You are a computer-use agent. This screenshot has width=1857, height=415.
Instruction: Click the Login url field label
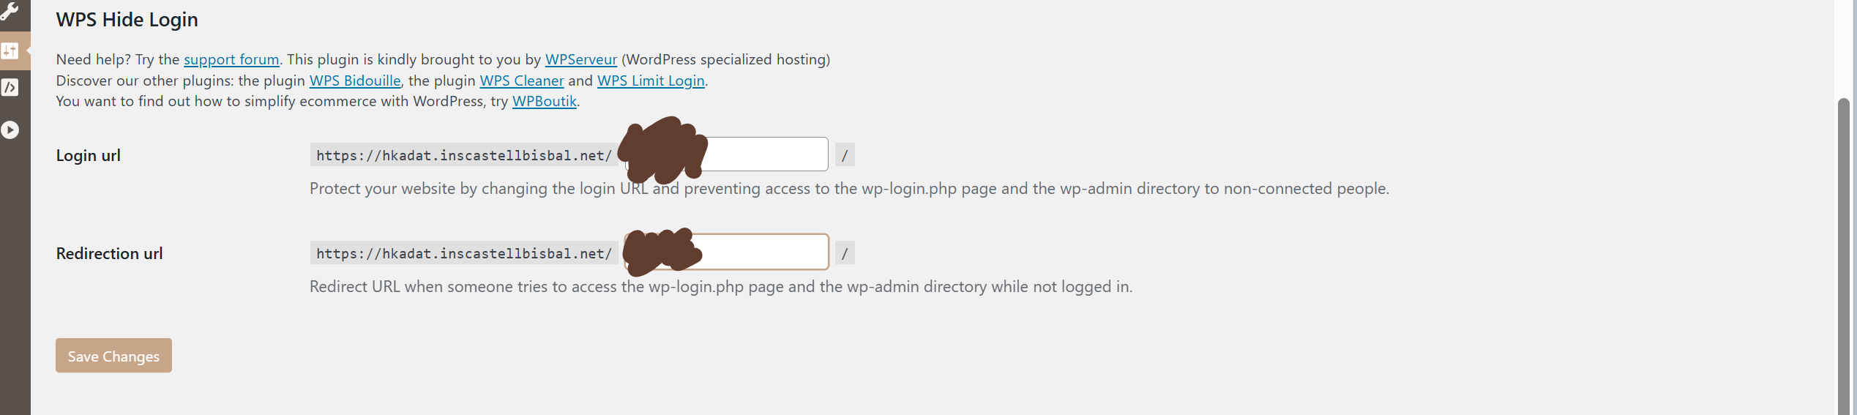coord(89,155)
